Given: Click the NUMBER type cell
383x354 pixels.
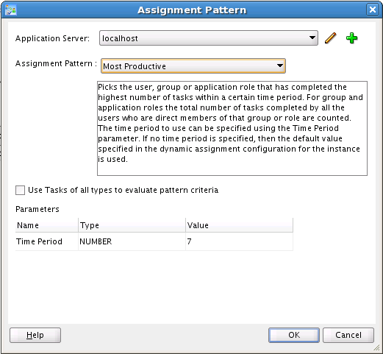Looking at the screenshot, I should [132, 241].
